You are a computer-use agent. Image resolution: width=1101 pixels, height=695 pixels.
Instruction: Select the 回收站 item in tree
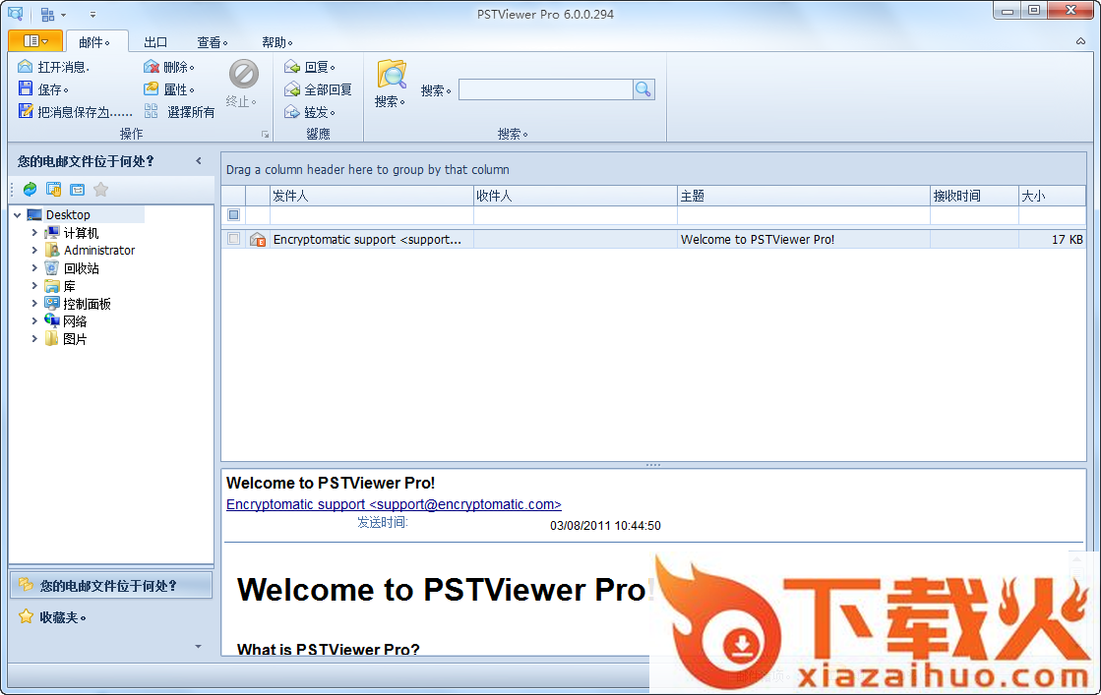click(81, 268)
